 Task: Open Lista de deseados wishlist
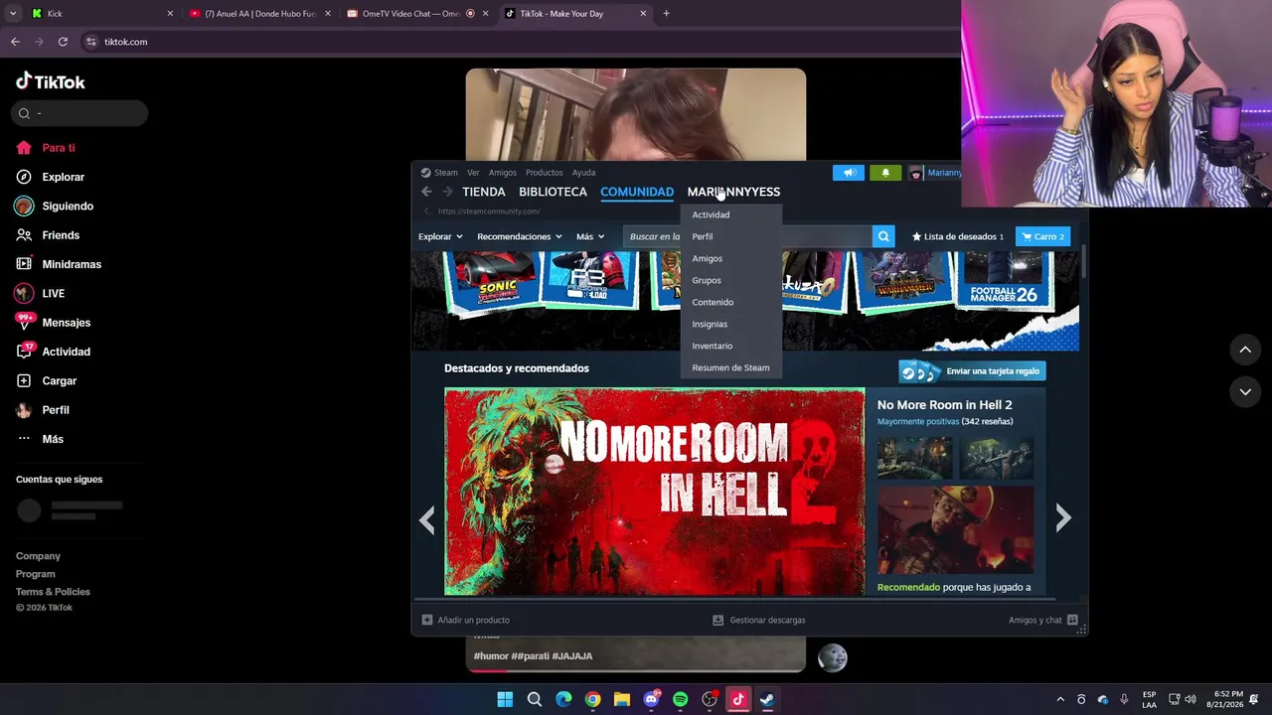[x=958, y=236]
